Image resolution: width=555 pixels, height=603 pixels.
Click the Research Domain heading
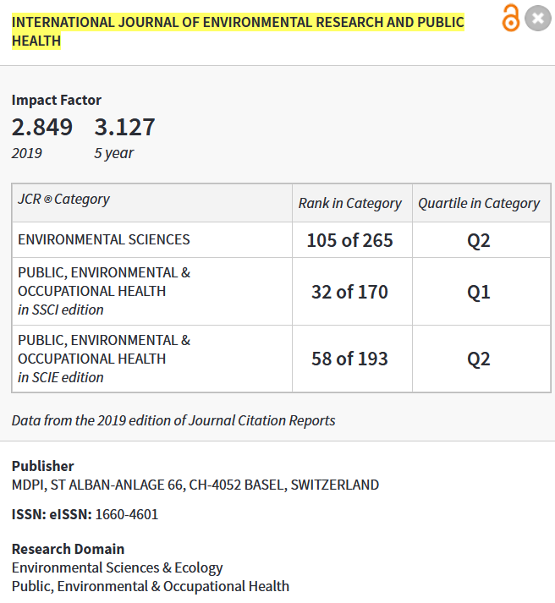pos(68,549)
